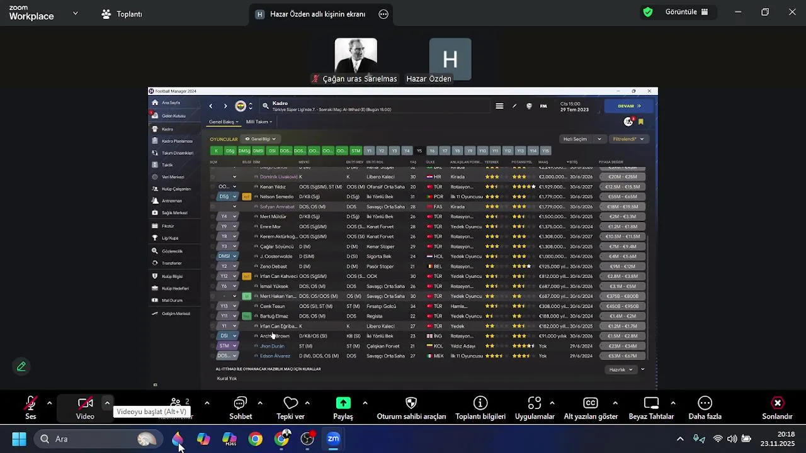This screenshot has height=453, width=806.
Task: Start camera with Video button
Action: tap(85, 408)
